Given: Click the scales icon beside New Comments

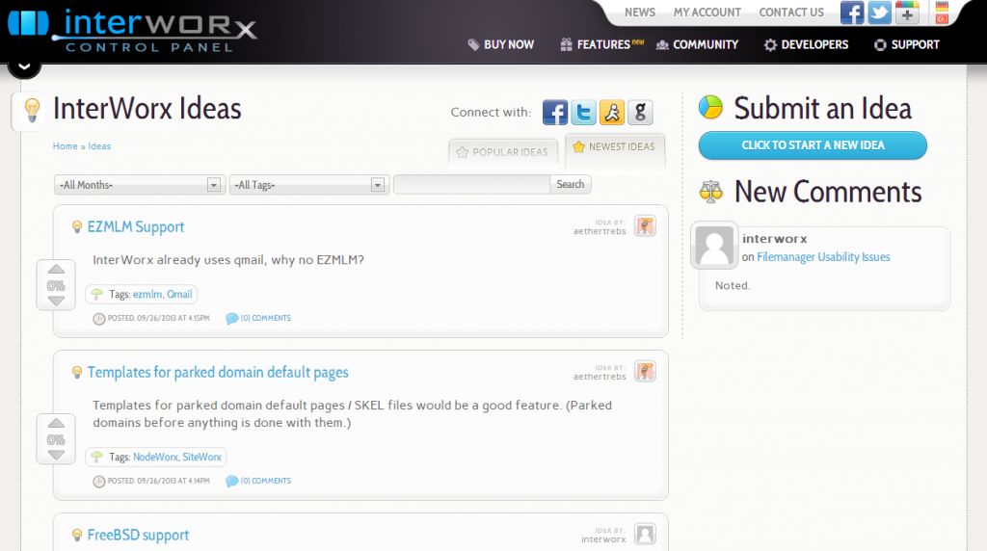Looking at the screenshot, I should coord(710,192).
